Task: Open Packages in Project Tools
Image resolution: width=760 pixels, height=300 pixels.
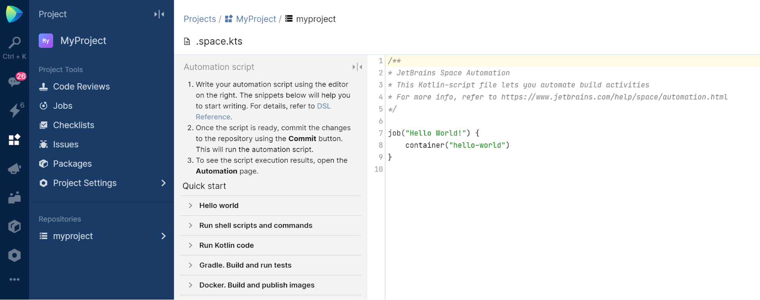Action: coord(72,164)
